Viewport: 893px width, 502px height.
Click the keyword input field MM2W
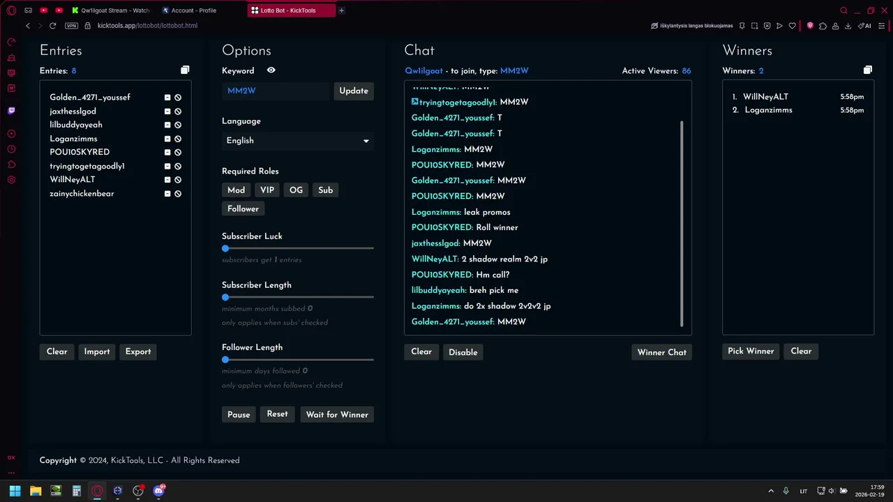click(276, 91)
